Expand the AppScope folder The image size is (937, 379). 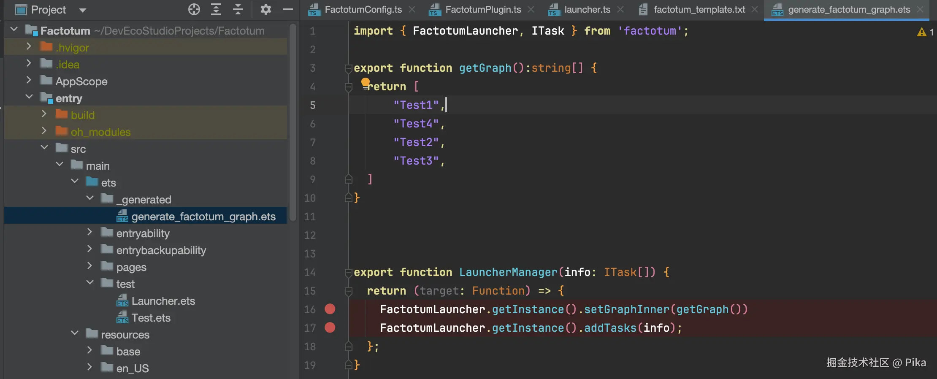coord(29,80)
